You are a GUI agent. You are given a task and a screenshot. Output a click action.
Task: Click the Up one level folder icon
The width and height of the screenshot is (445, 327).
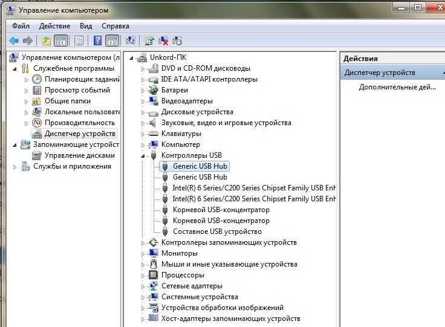pyautogui.click(x=47, y=41)
